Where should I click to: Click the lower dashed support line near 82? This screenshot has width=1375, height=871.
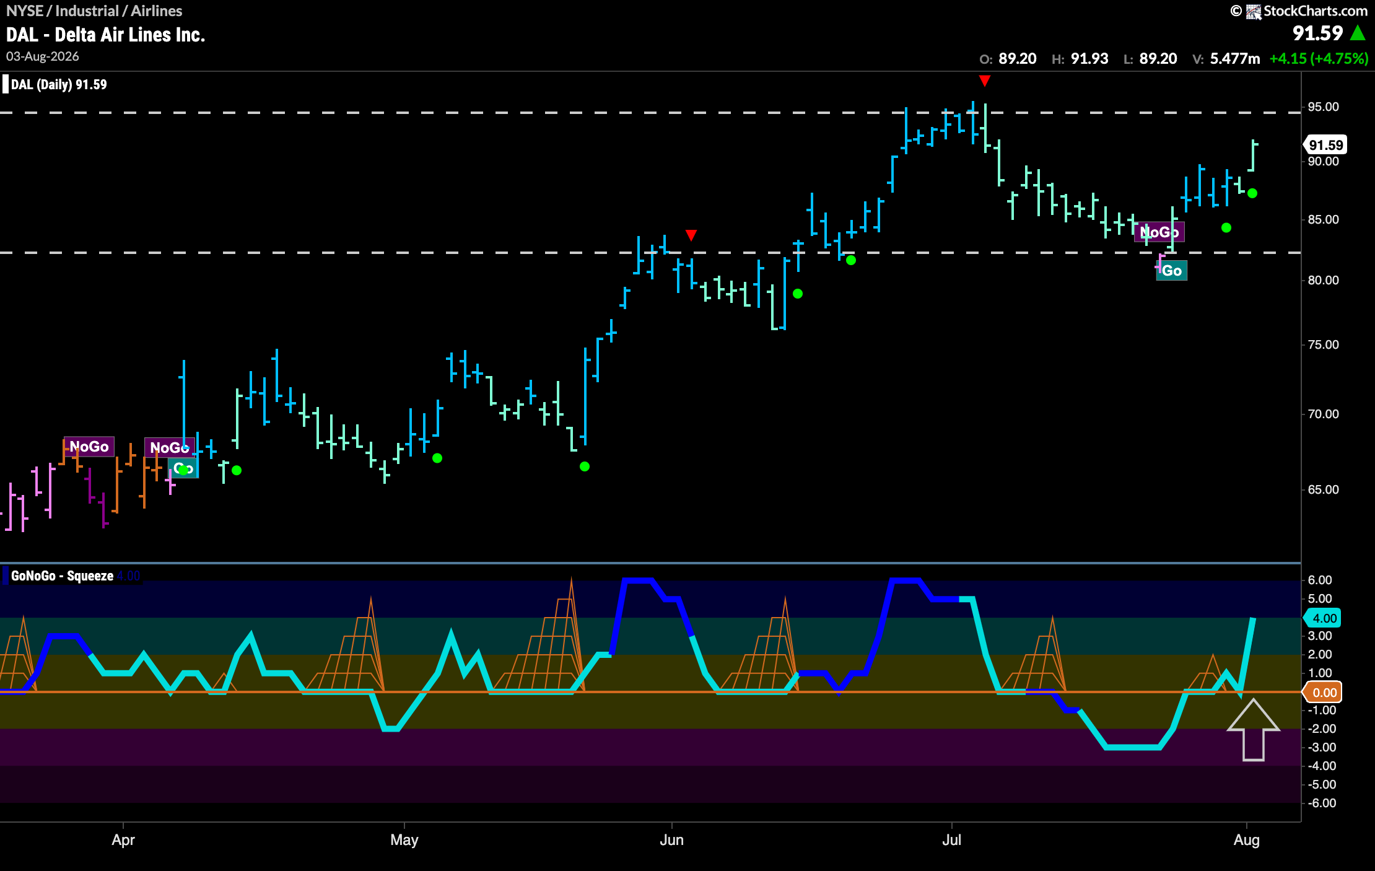pos(650,253)
